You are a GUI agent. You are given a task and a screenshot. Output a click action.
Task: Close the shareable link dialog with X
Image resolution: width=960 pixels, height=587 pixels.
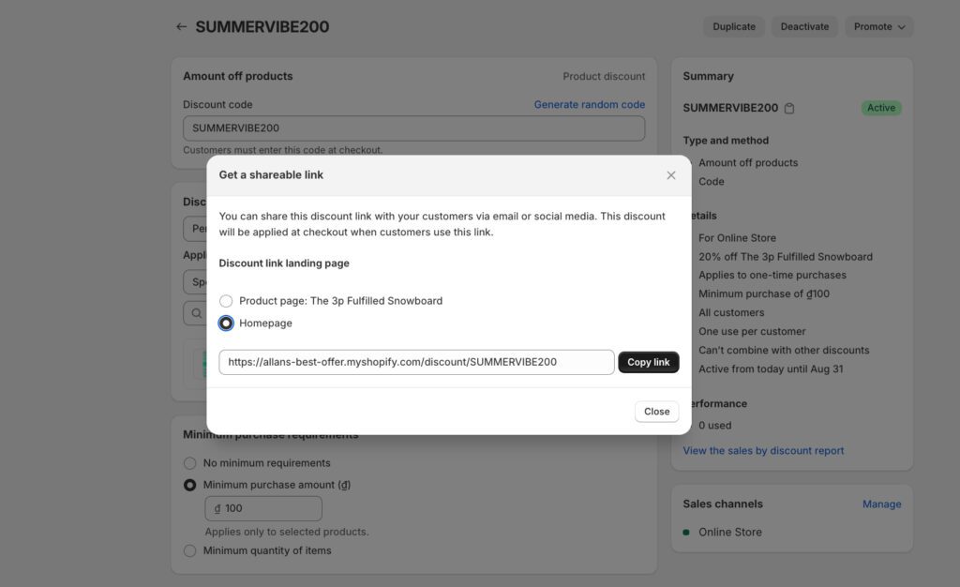(x=671, y=175)
